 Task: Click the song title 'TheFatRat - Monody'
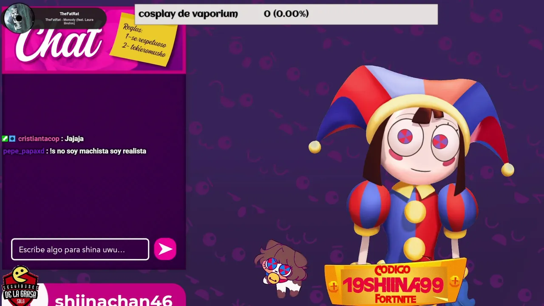pyautogui.click(x=69, y=22)
